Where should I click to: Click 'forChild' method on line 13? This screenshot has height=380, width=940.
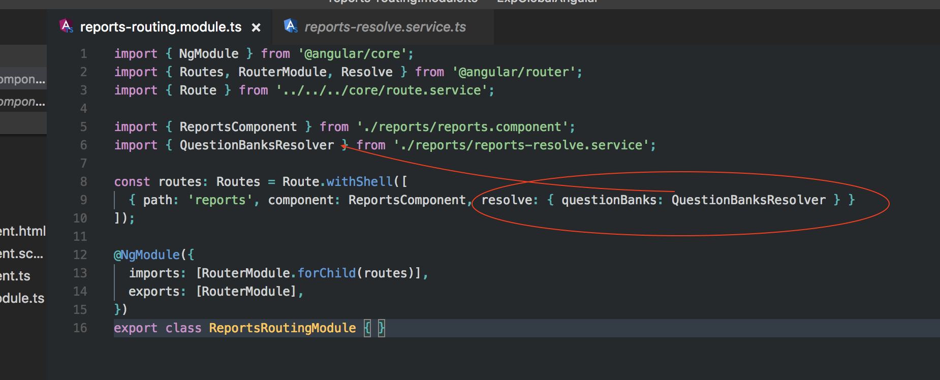pos(327,273)
